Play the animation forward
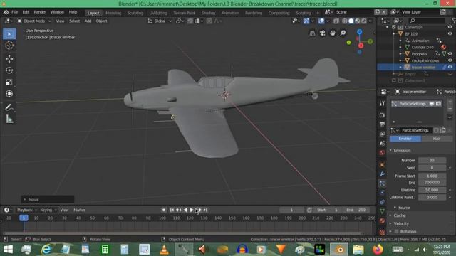The width and height of the screenshot is (456, 256). 192,210
